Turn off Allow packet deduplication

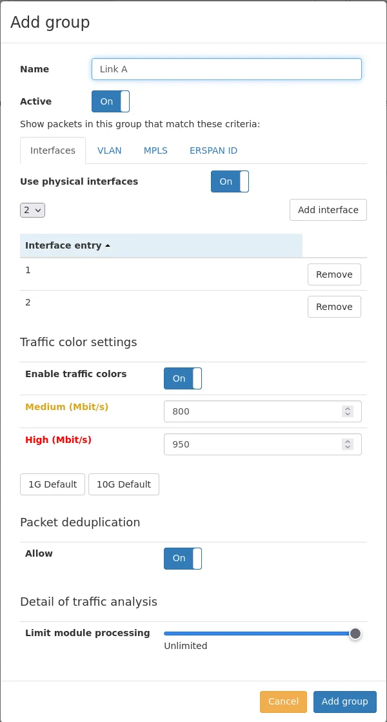point(183,558)
